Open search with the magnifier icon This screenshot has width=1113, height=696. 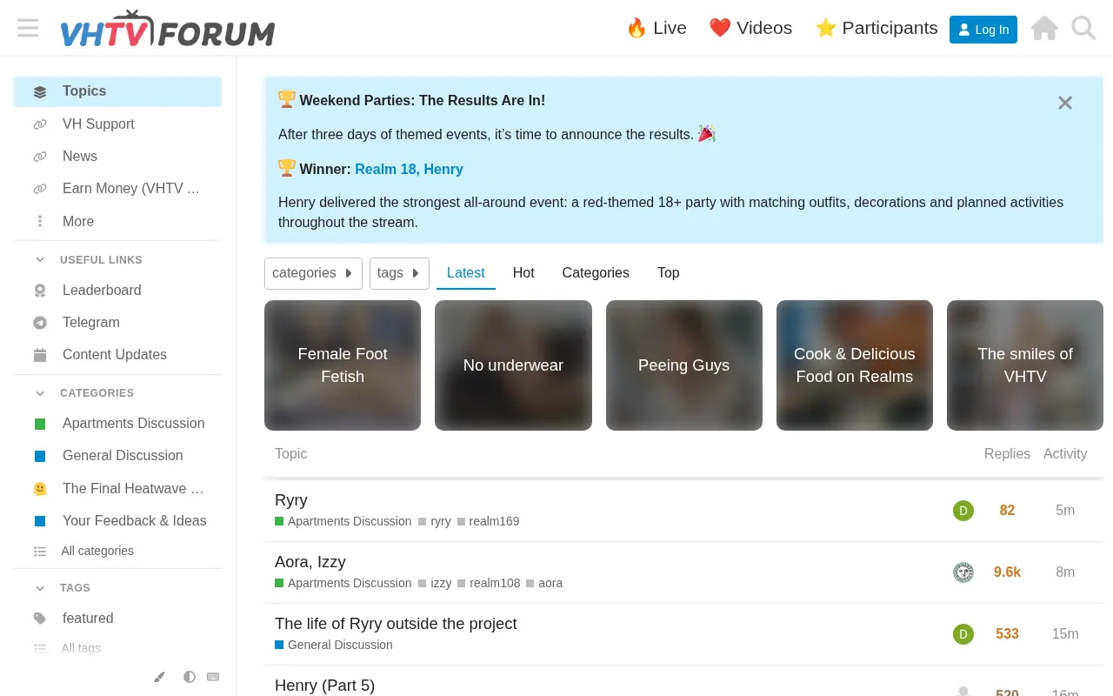[1083, 29]
